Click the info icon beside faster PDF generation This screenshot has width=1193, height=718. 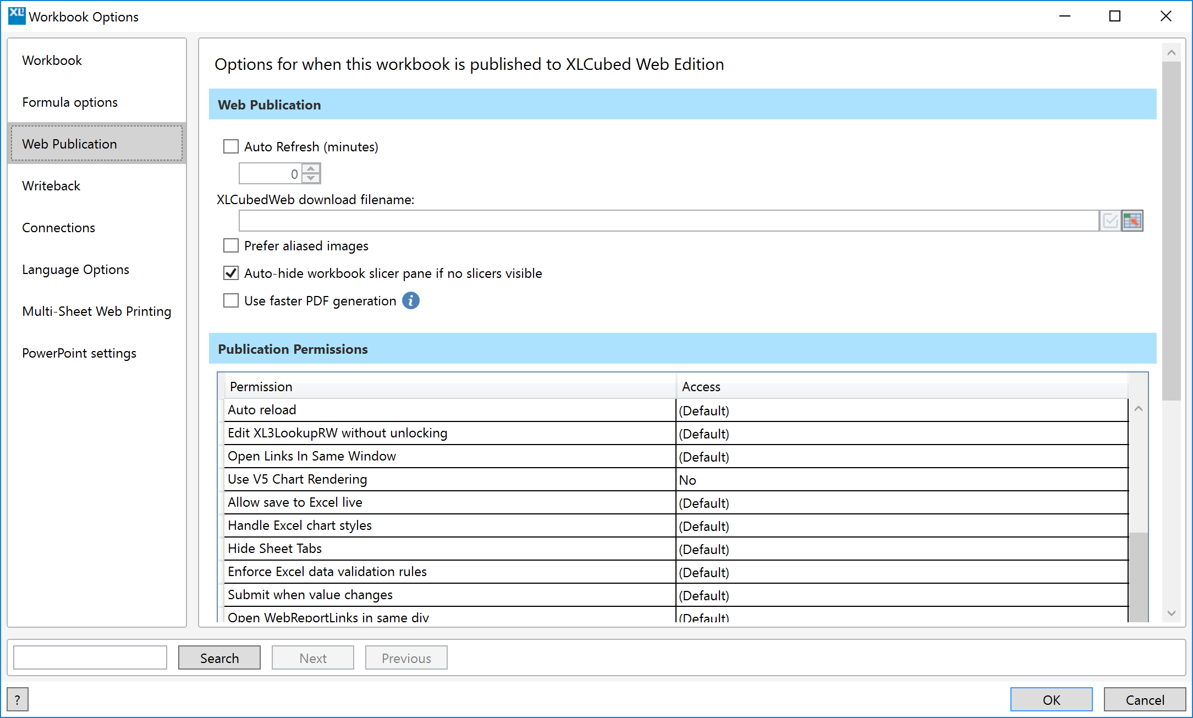click(x=410, y=300)
